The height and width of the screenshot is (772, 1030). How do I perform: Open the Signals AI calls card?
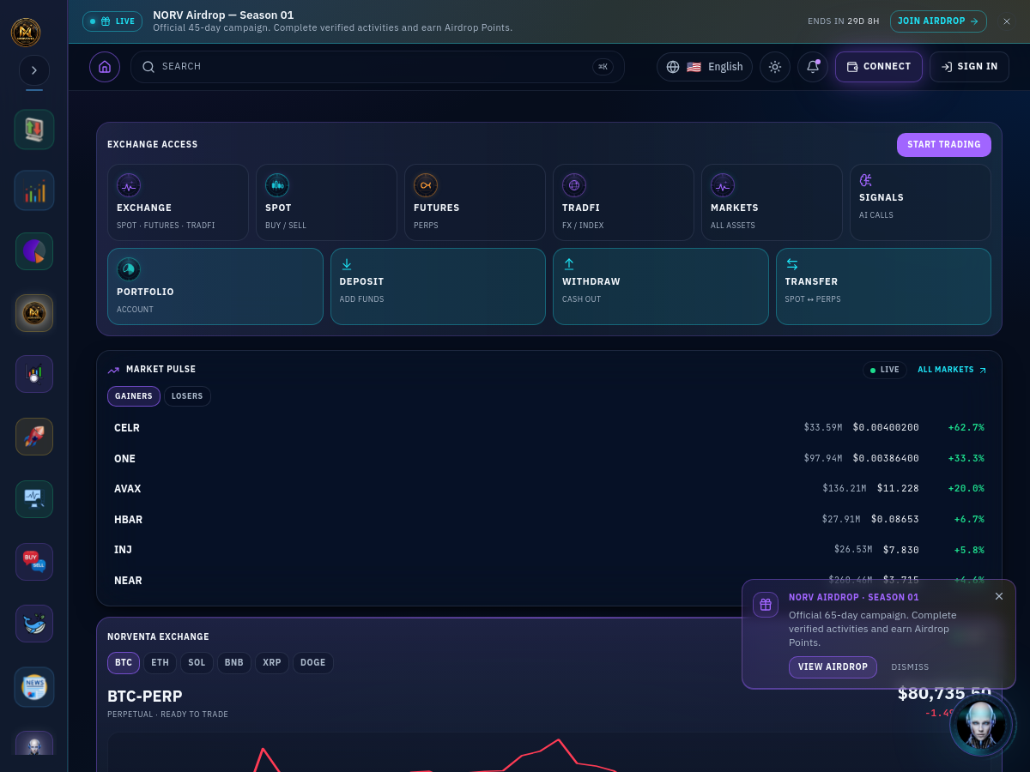coord(920,202)
